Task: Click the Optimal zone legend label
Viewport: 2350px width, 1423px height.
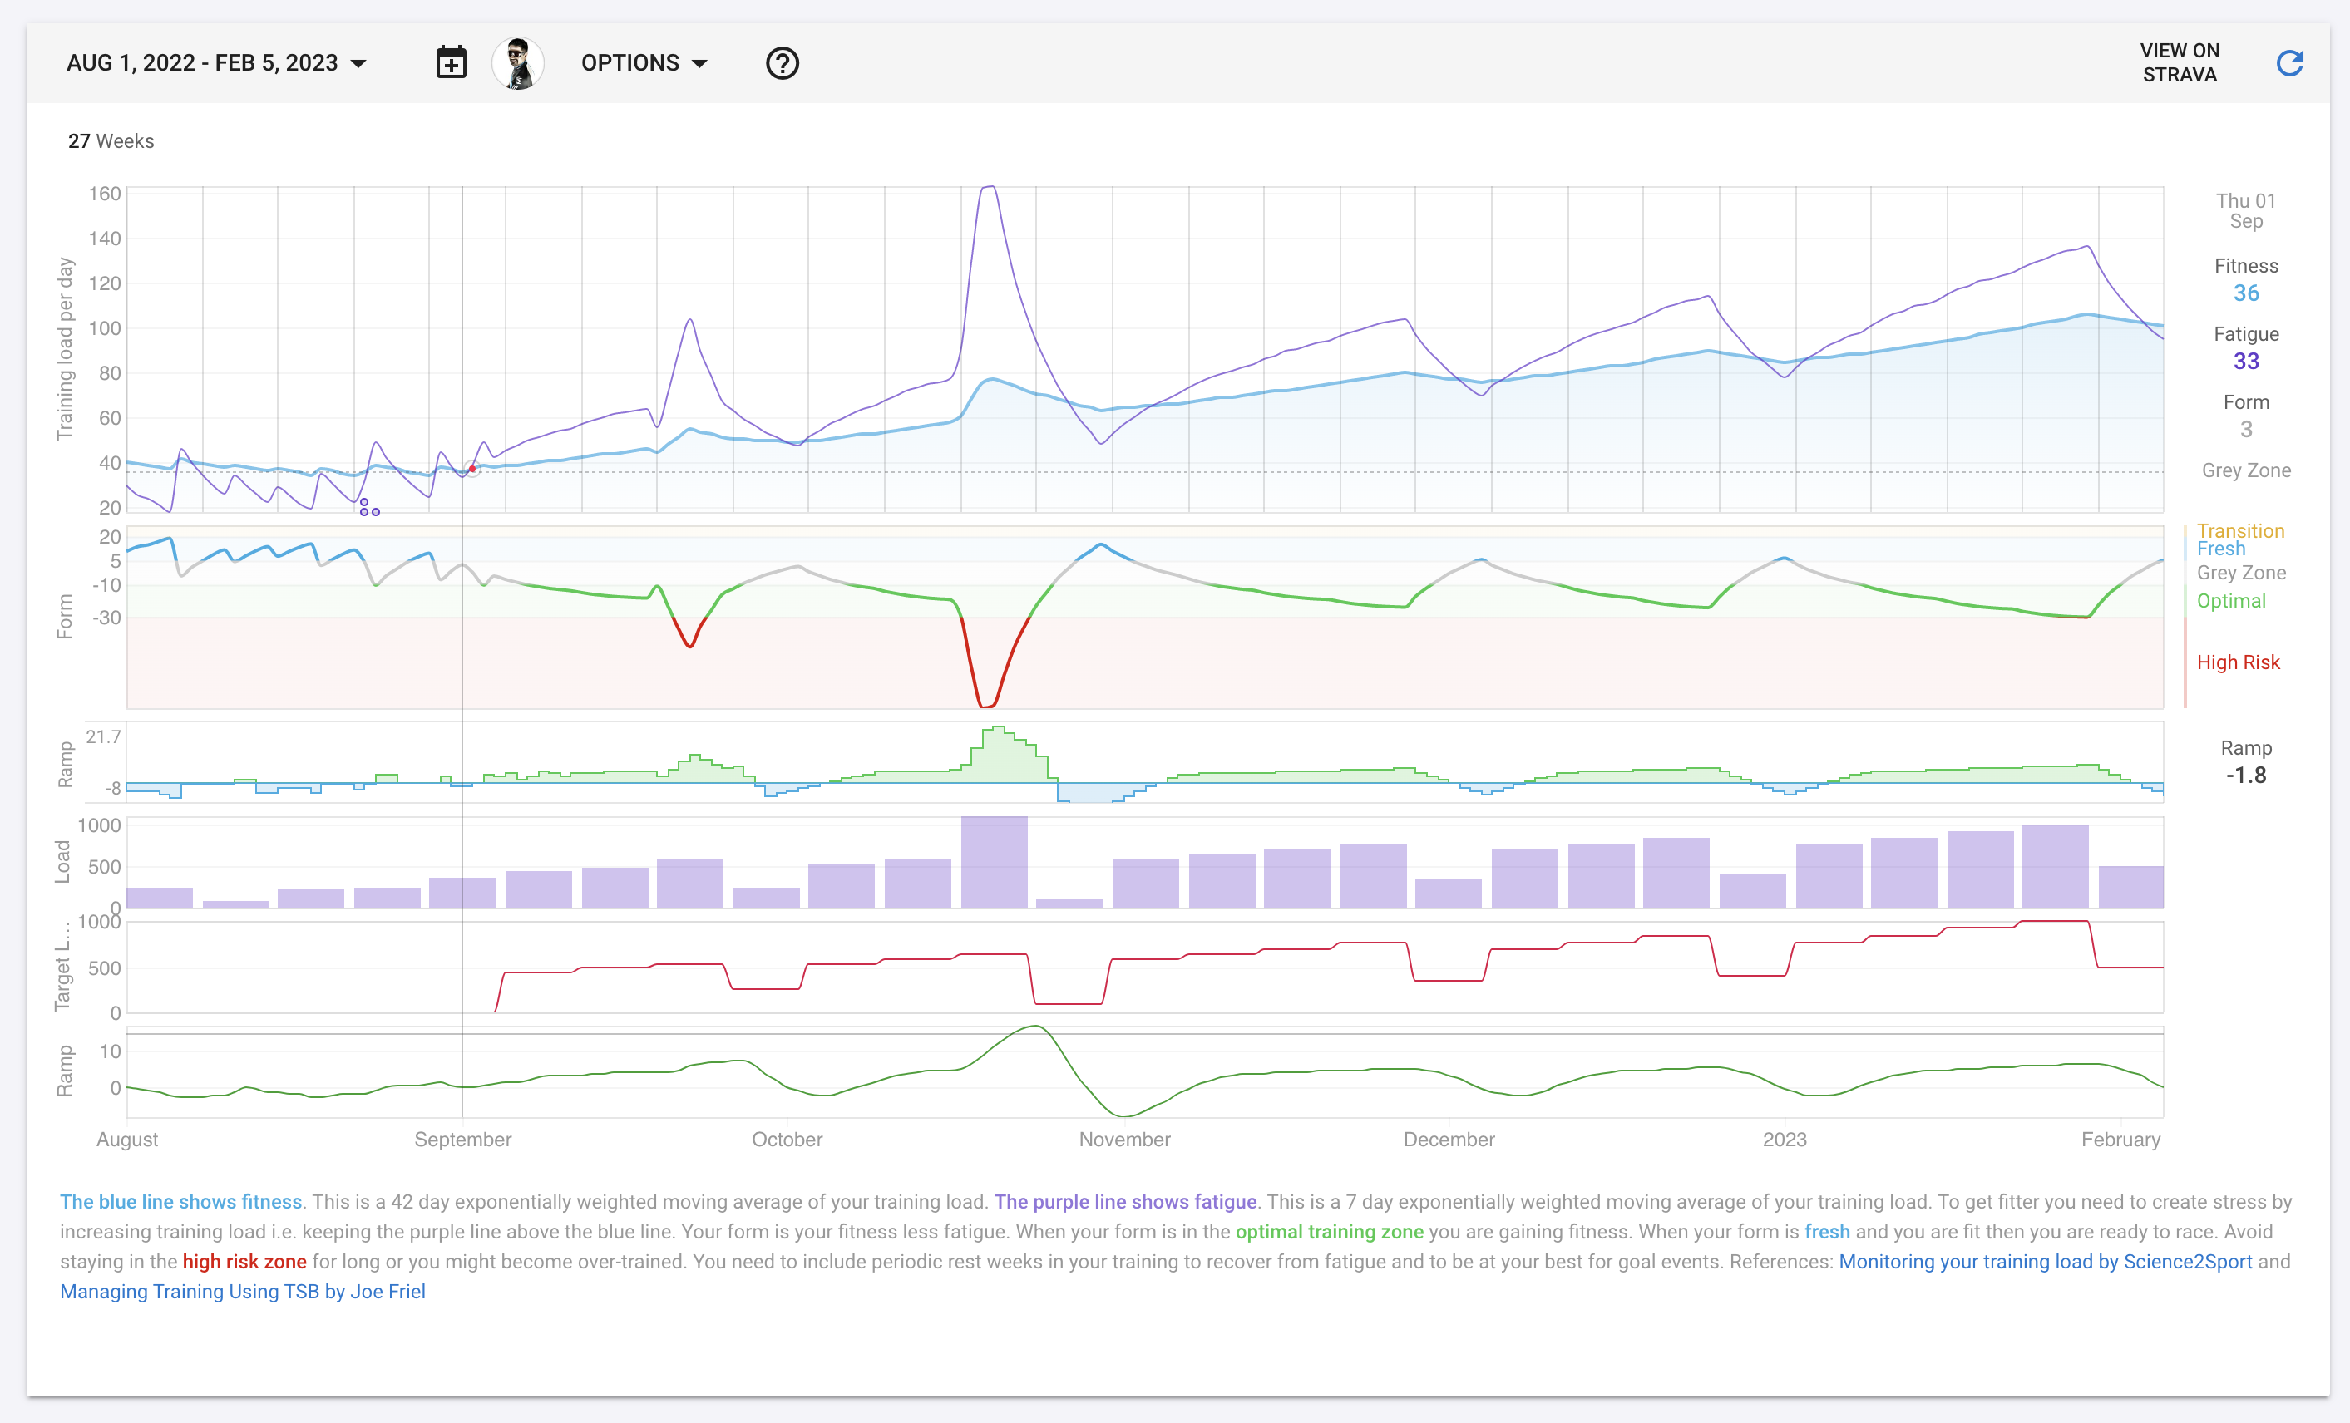Action: tap(2231, 602)
